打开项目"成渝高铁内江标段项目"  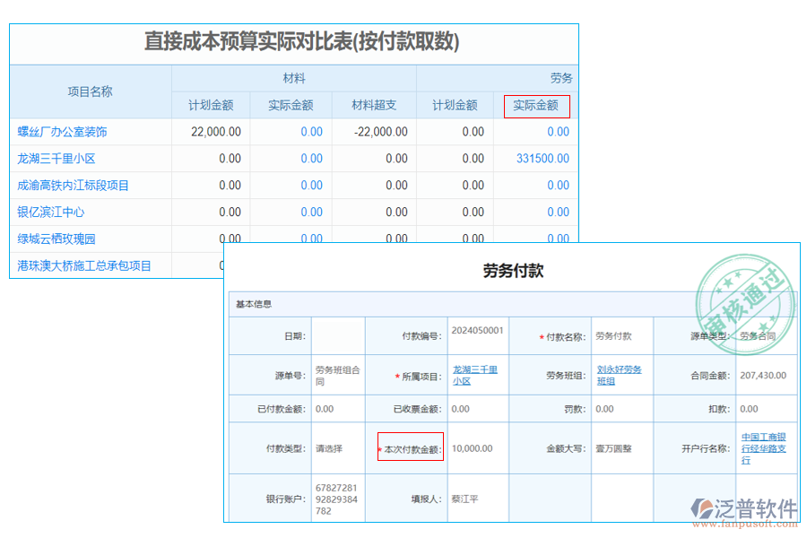73,186
